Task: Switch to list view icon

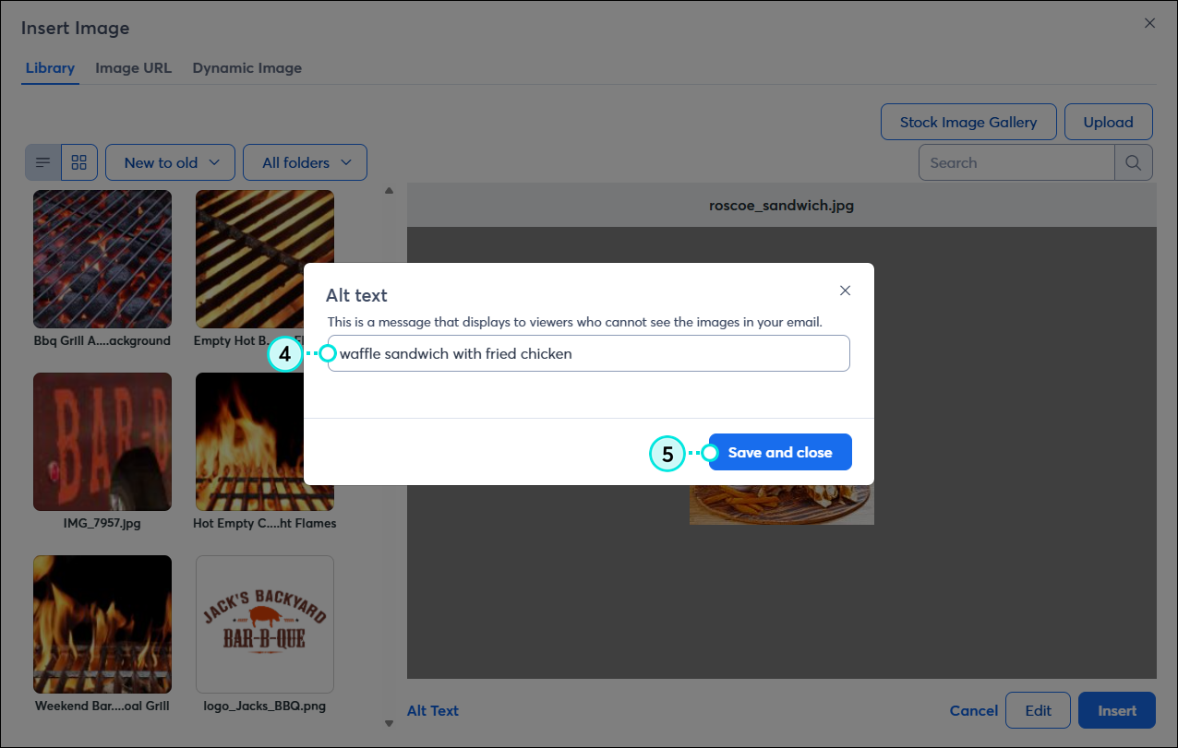Action: tap(42, 162)
